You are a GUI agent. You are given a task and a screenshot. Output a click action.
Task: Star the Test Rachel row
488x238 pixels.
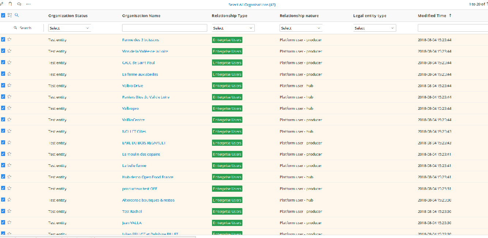coord(10,211)
